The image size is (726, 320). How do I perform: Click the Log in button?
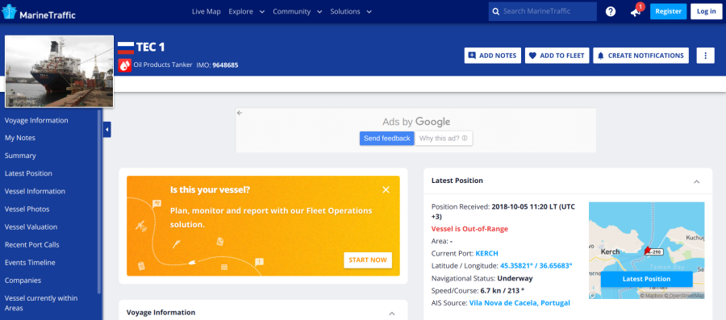[706, 11]
